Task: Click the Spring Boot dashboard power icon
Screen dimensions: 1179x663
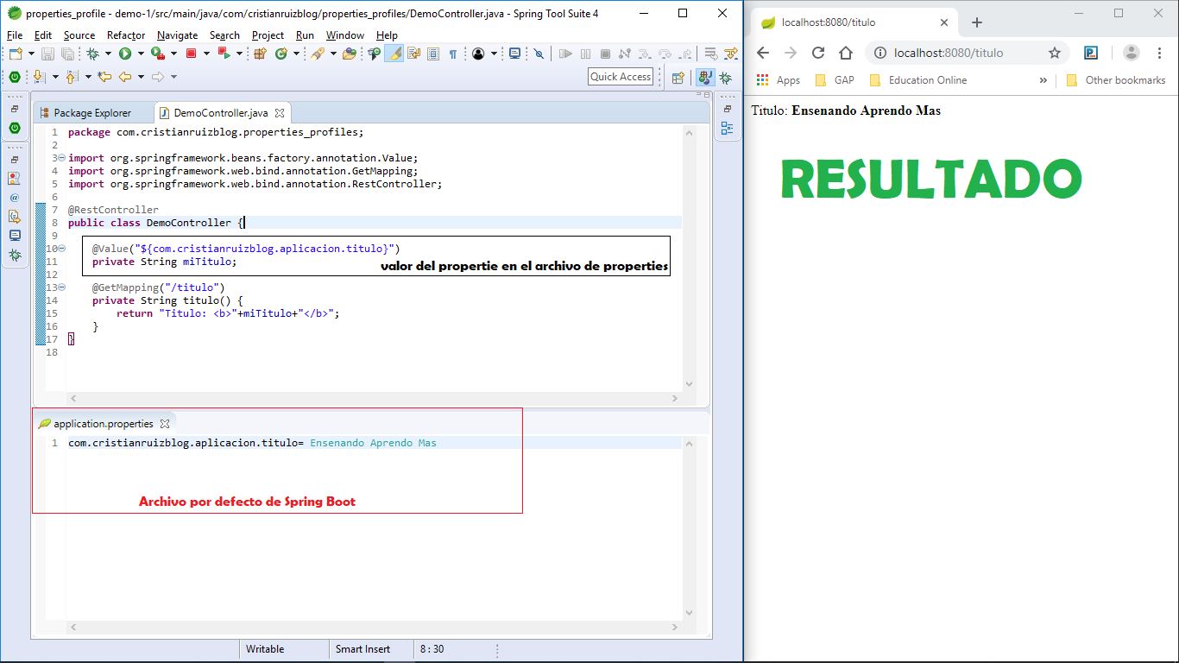Action: [15, 77]
